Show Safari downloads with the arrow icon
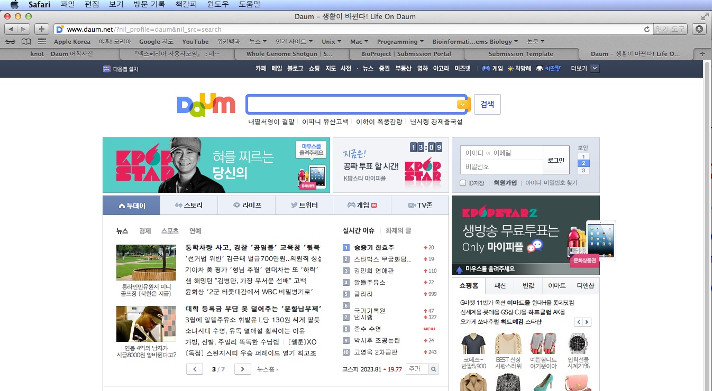The image size is (712, 391). pyautogui.click(x=699, y=29)
